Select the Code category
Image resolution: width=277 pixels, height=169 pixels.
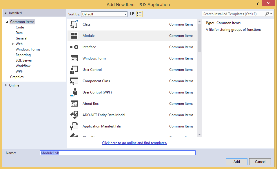coord(20,27)
